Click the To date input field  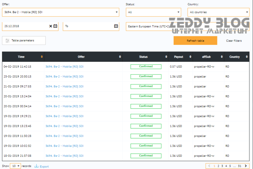(x=91, y=26)
